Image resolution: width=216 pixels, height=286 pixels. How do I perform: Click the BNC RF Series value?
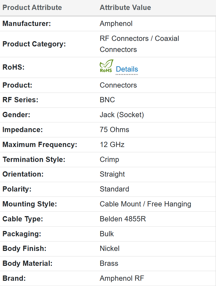coord(107,100)
